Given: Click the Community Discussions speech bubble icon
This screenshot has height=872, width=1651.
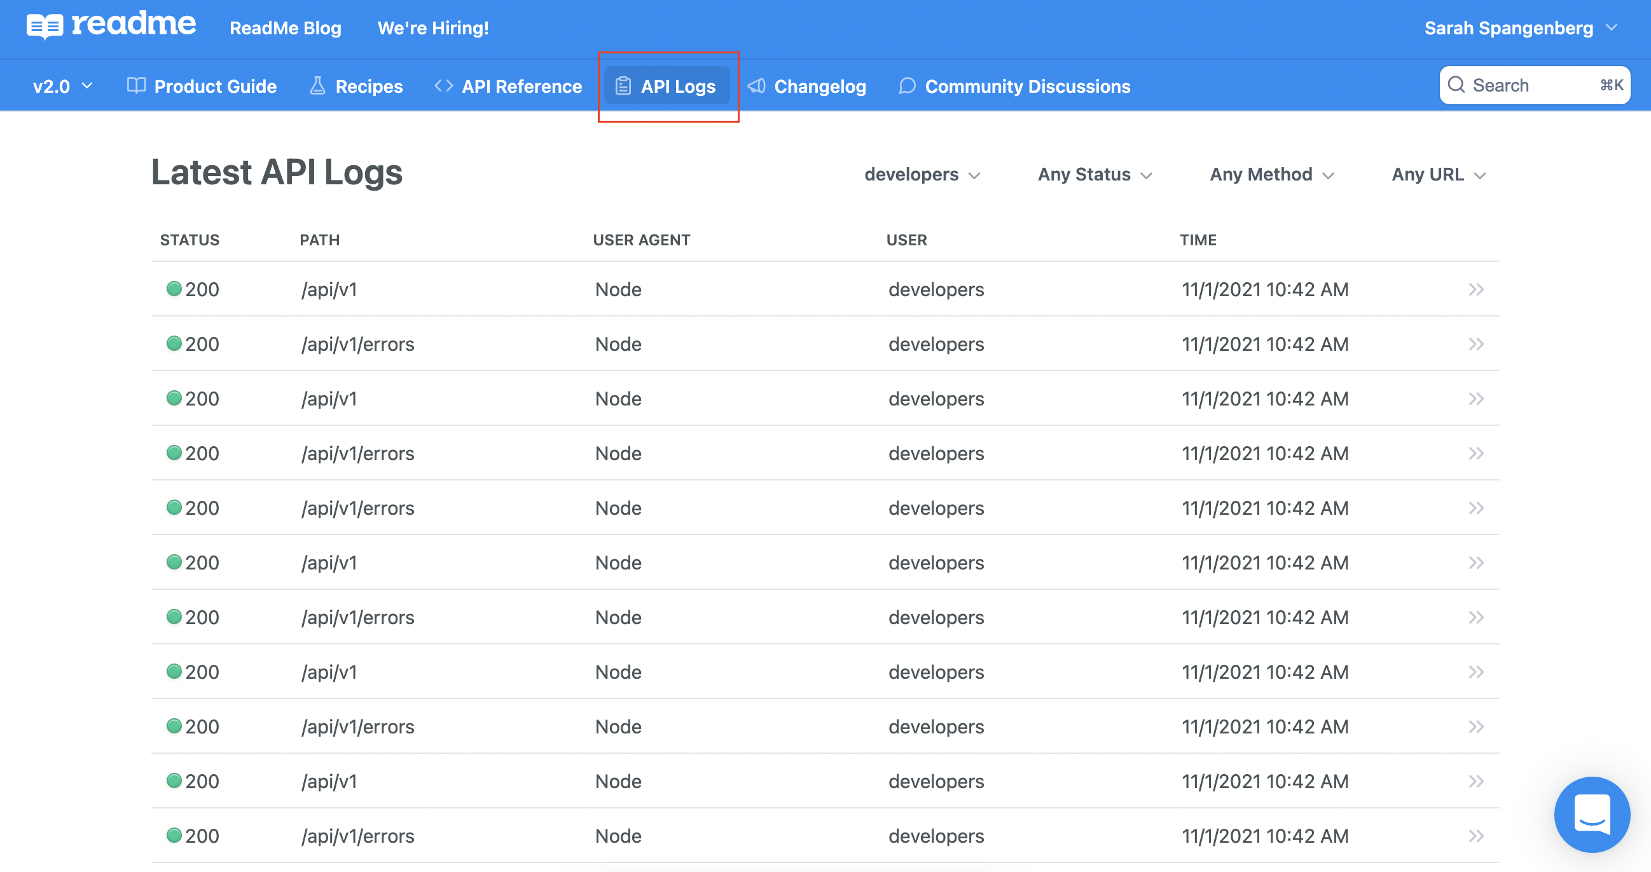Looking at the screenshot, I should pos(907,86).
